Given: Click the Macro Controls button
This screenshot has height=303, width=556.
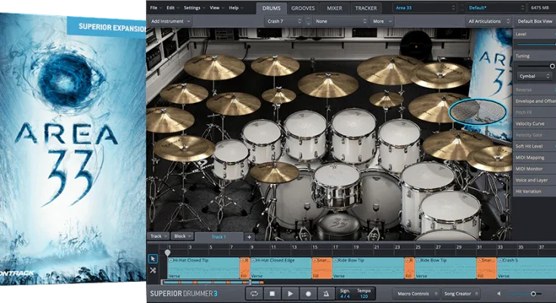Looking at the screenshot, I should (415, 293).
